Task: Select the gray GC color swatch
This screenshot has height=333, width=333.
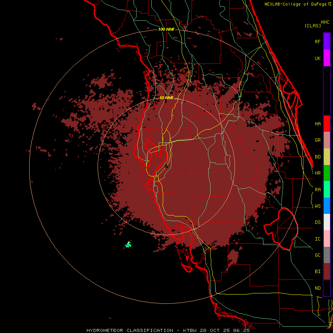Action: [x=327, y=255]
